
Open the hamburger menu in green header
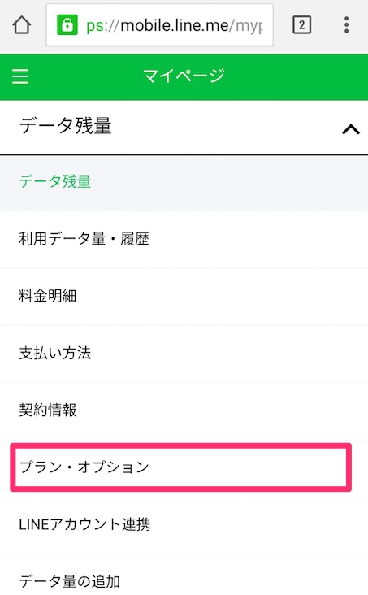coord(20,76)
